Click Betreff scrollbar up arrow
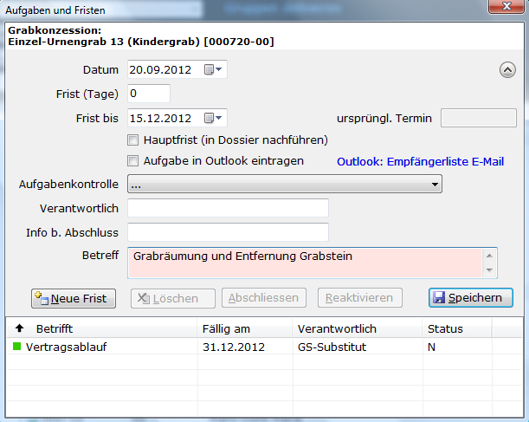Image resolution: width=529 pixels, height=422 pixels. [489, 256]
